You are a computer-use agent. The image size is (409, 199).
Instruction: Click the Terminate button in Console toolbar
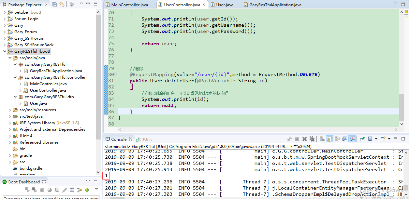pyautogui.click(x=297, y=139)
